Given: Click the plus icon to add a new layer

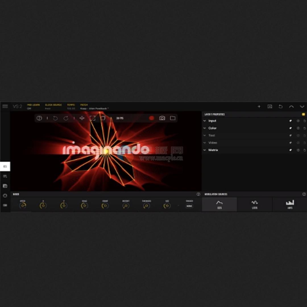Looking at the screenshot, I should pyautogui.click(x=259, y=106).
